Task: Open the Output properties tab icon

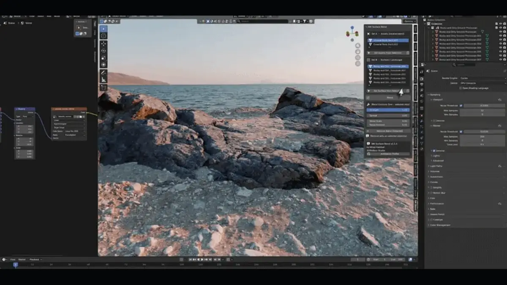Action: point(422,84)
